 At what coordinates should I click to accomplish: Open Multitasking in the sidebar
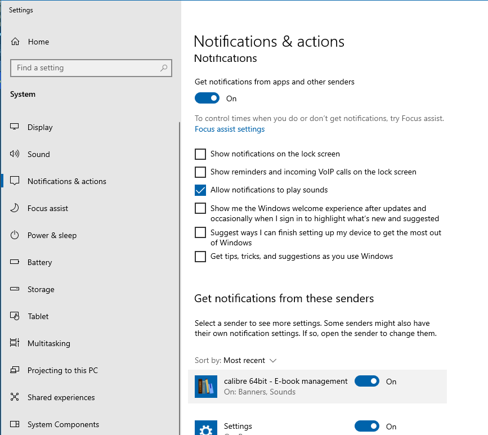[x=48, y=343]
